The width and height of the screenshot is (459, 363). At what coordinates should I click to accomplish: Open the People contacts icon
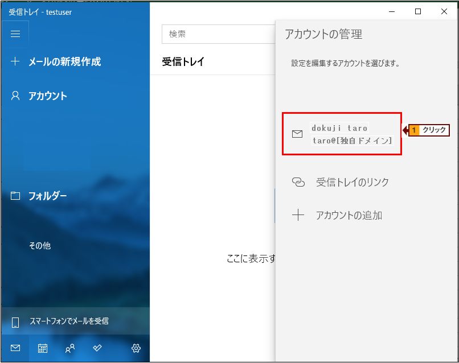coord(70,348)
